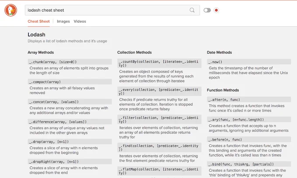This screenshot has width=297, height=178.
Task: Select the _.find(collection code row
Action: (x=159, y=147)
